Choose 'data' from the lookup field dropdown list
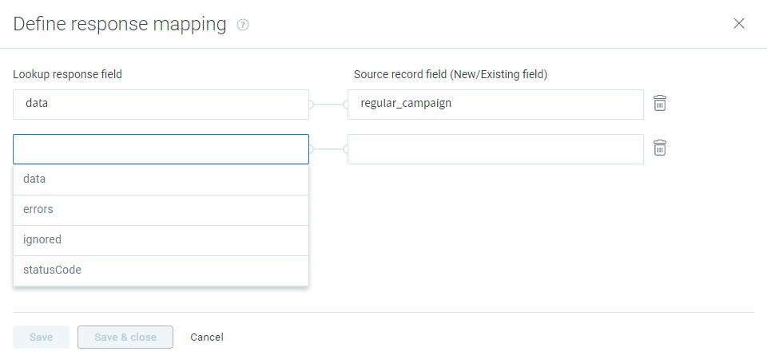The image size is (767, 363). pyautogui.click(x=161, y=180)
